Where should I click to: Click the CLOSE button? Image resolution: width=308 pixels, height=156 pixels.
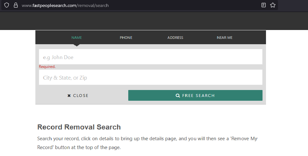pyautogui.click(x=78, y=95)
